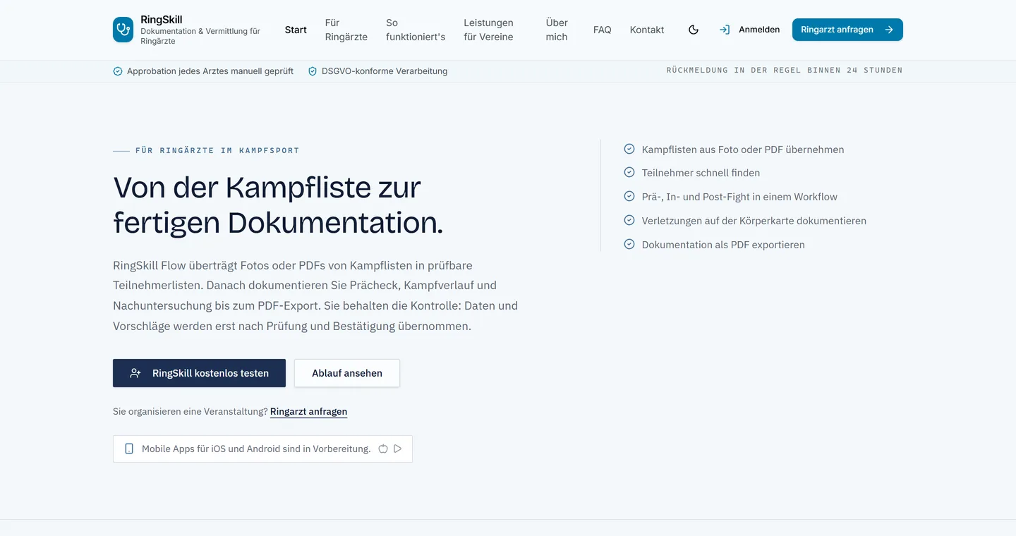Go to Für Ringärzte in navigation
Viewport: 1016px width, 536px height.
coord(346,30)
